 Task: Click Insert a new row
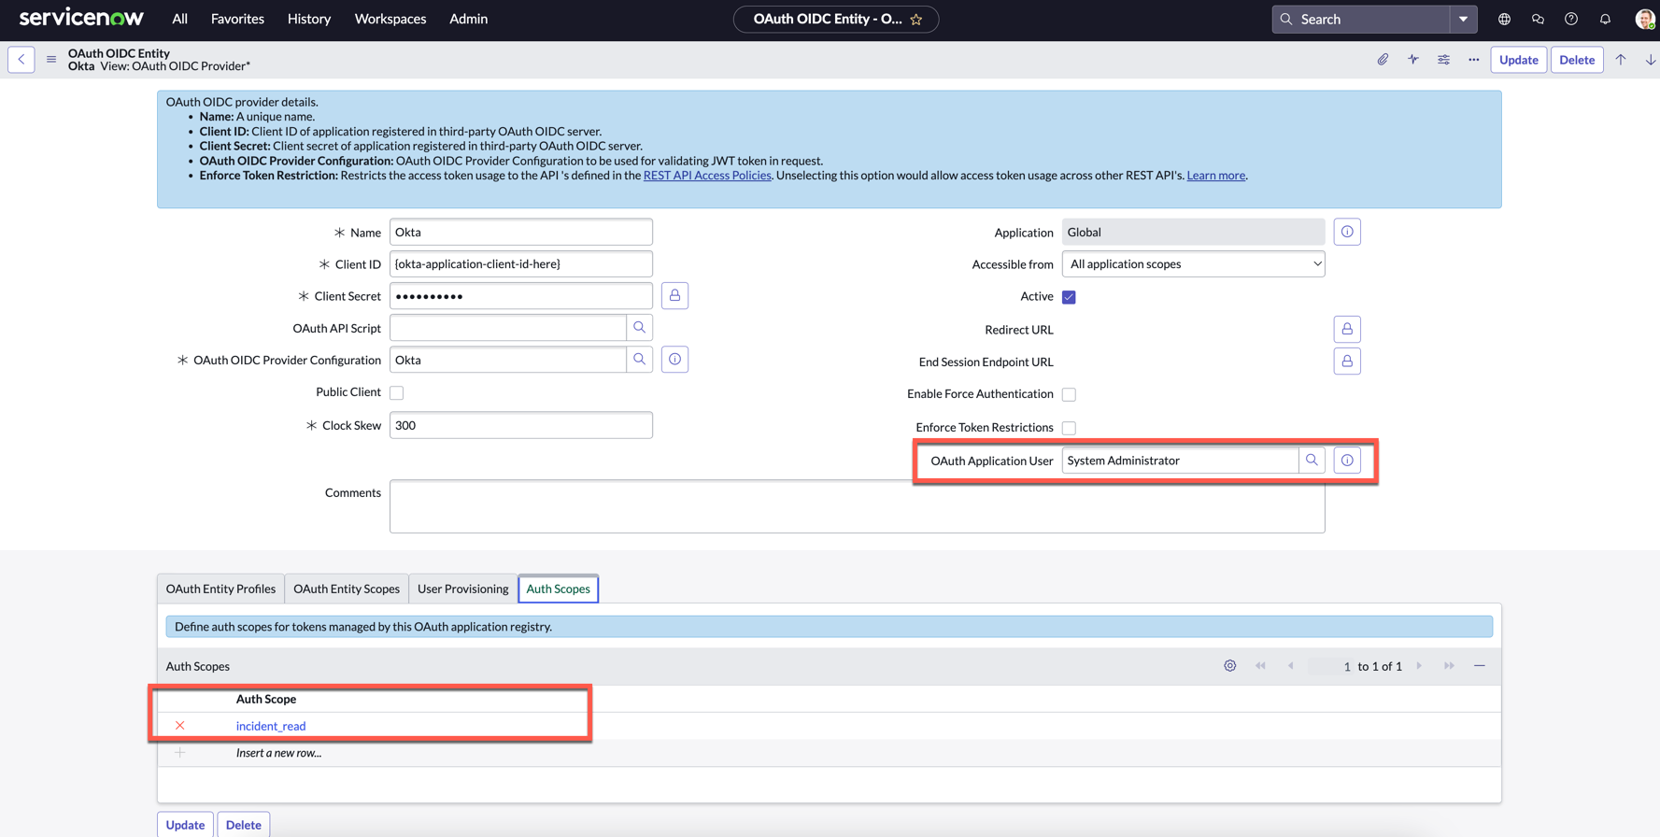click(x=278, y=753)
